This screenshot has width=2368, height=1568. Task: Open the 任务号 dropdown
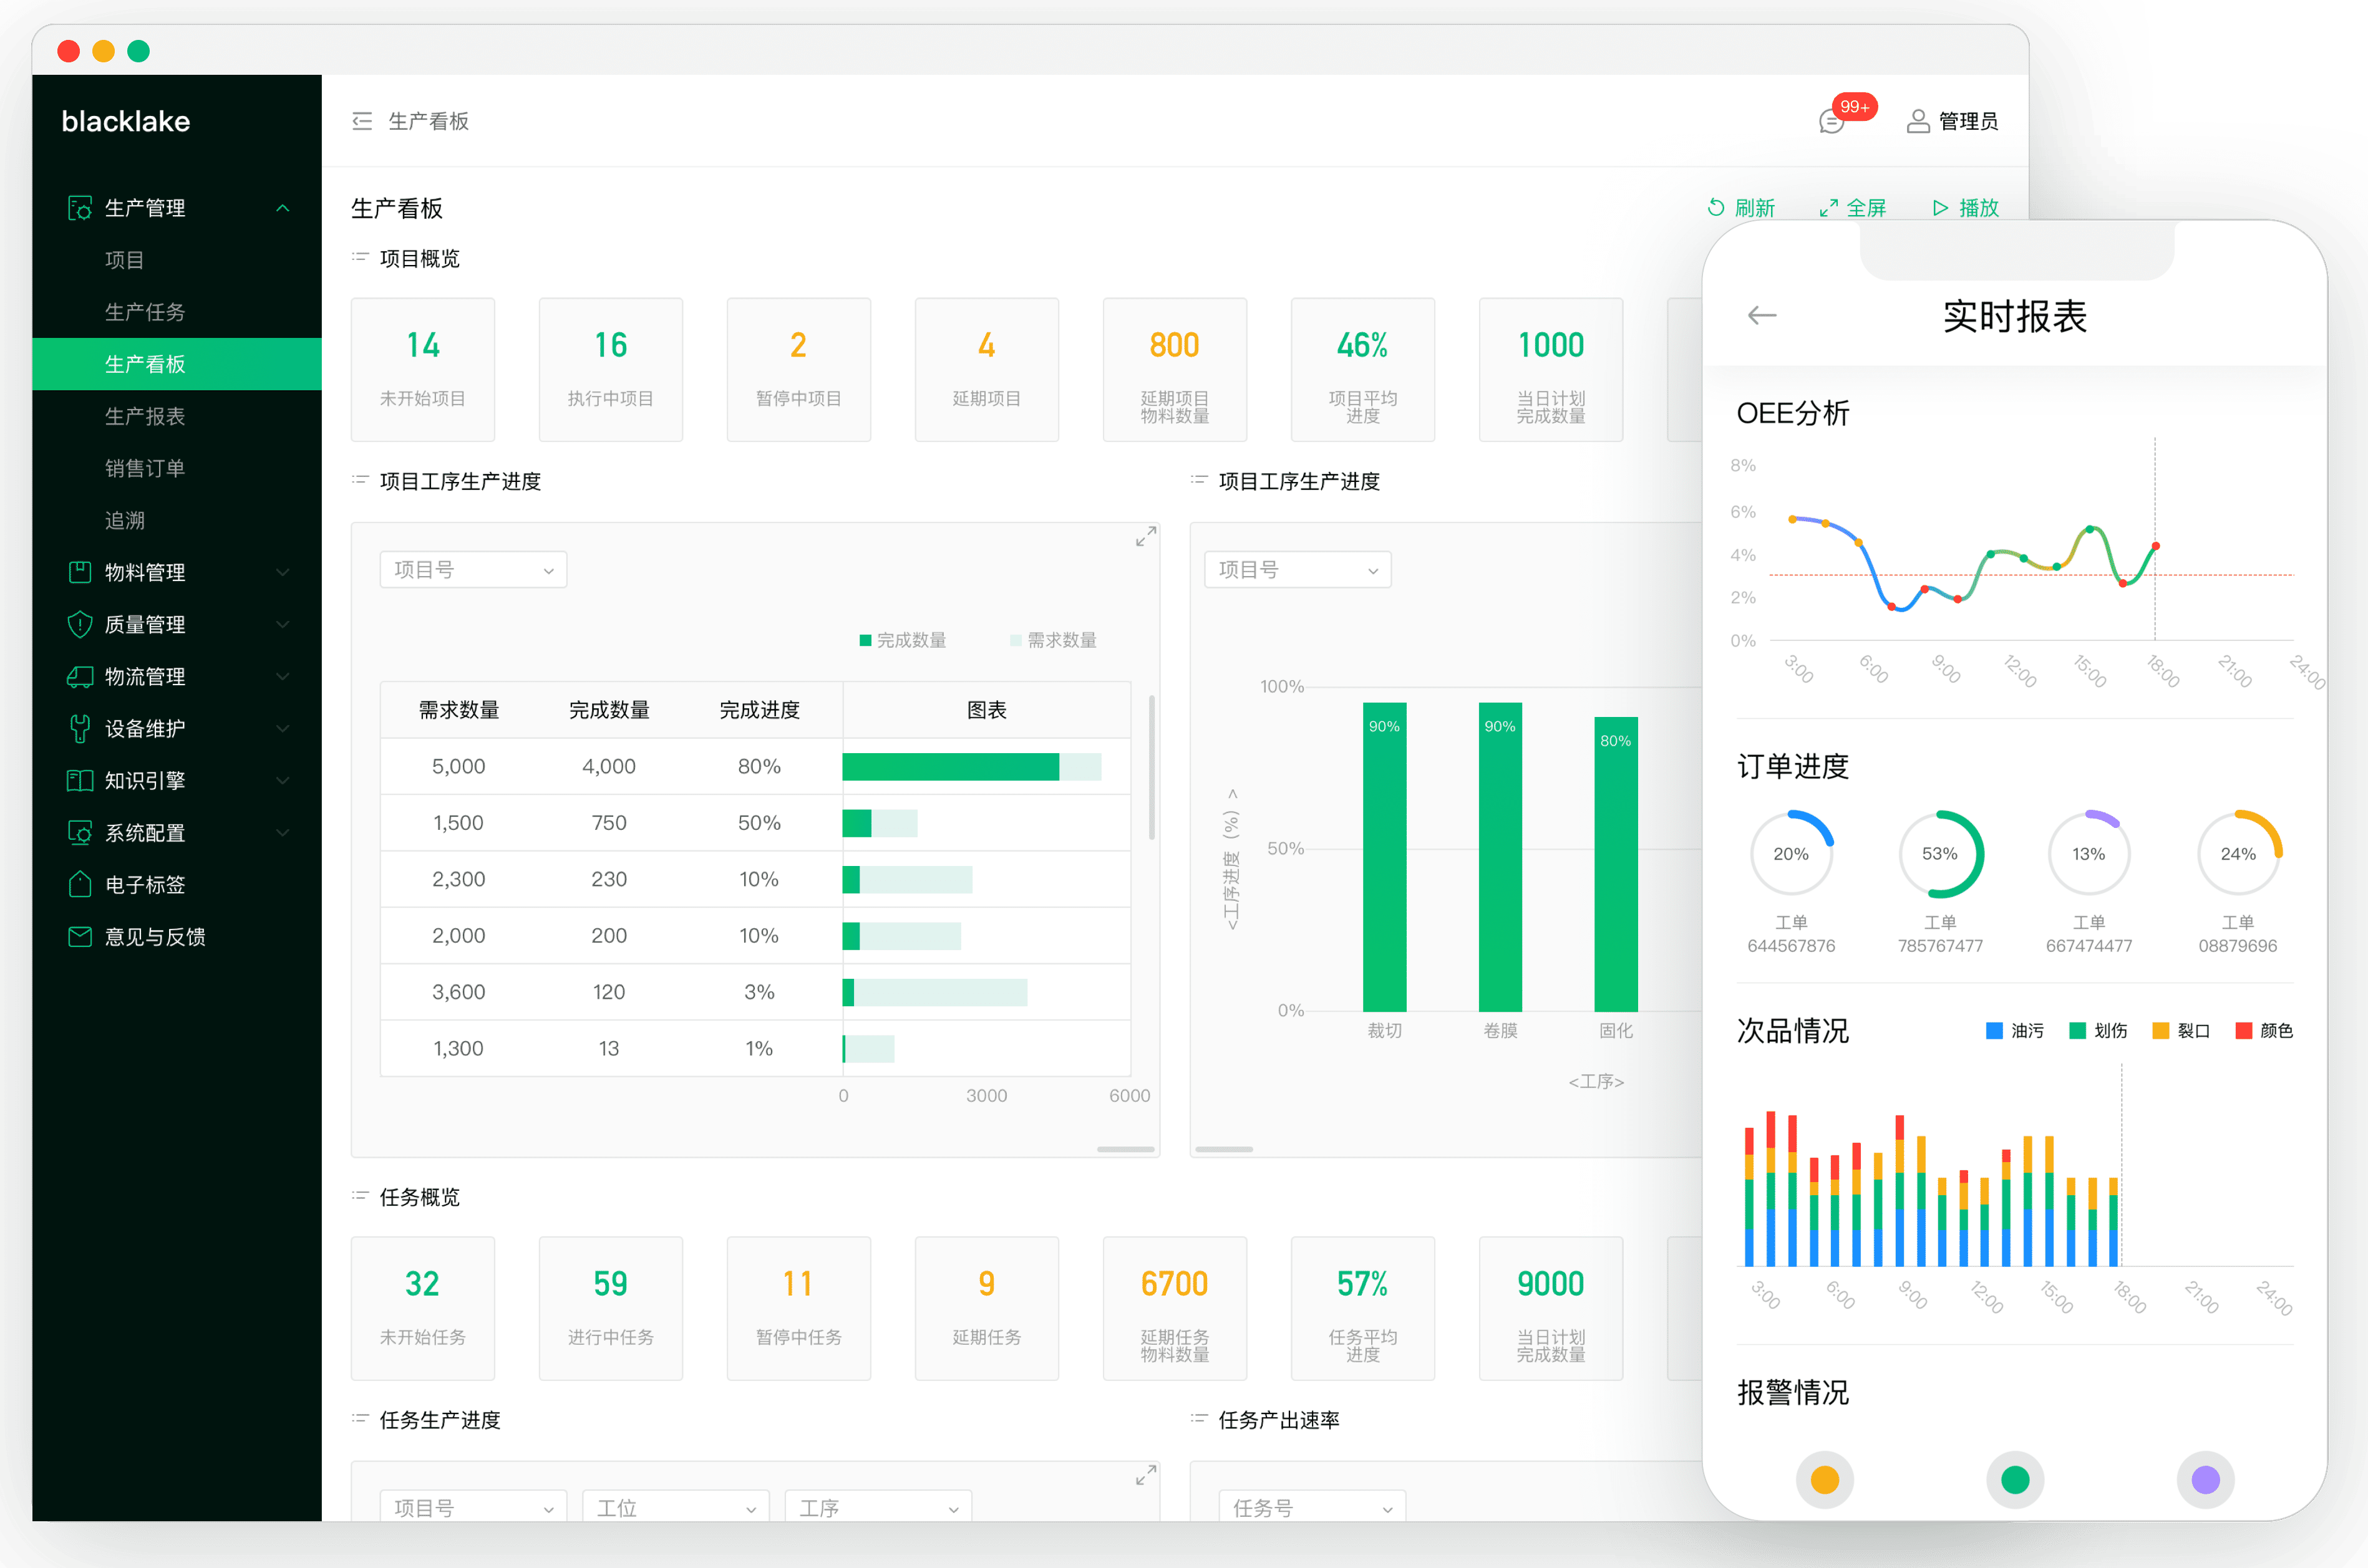click(x=1311, y=1507)
